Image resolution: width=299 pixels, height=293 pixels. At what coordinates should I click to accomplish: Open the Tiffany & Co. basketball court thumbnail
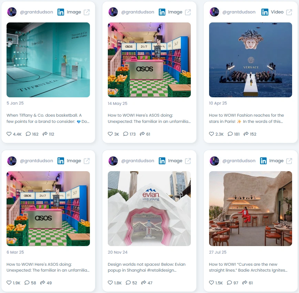(48, 60)
